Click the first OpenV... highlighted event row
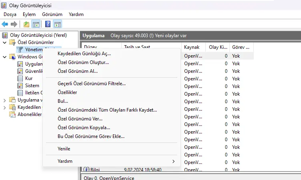The width and height of the screenshot is (301, 180). click(x=217, y=56)
